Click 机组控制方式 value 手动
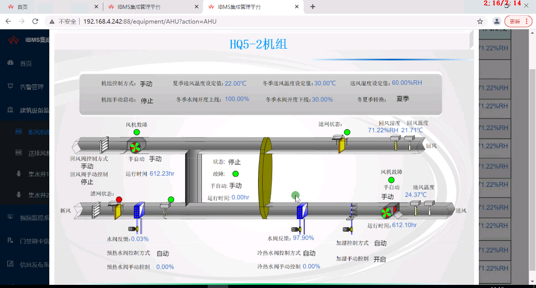 pyautogui.click(x=146, y=84)
